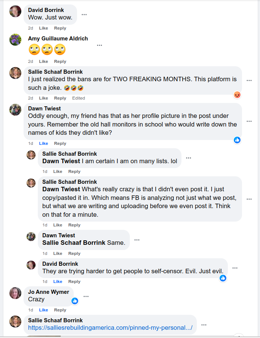Open salliesrebuildingamerica.com link
The height and width of the screenshot is (338, 260).
[x=110, y=328]
